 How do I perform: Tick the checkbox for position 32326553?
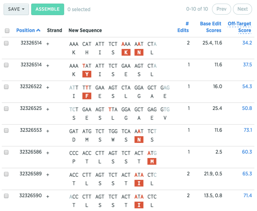6,130
